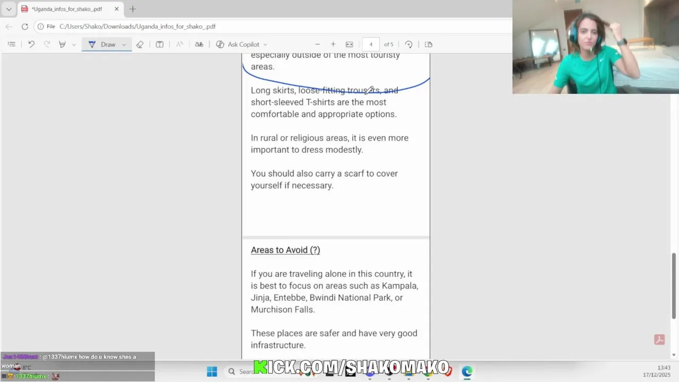Open Ask Copilot
679x382 pixels.
pyautogui.click(x=238, y=45)
